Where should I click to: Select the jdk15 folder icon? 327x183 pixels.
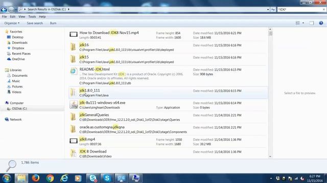click(x=73, y=59)
